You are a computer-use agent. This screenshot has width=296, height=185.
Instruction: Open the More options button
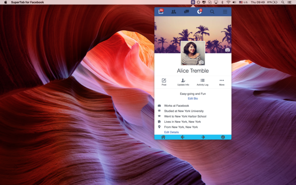point(221,82)
